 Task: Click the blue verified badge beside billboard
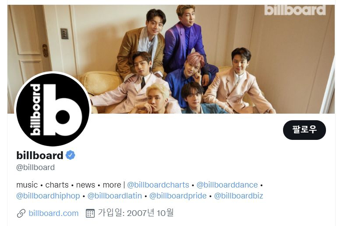(70, 155)
